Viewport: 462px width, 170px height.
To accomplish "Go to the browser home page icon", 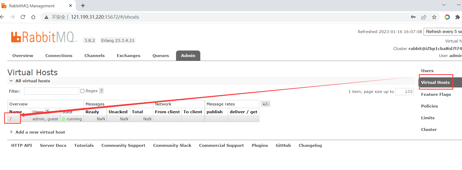I will pos(33,17).
